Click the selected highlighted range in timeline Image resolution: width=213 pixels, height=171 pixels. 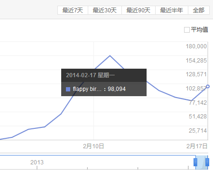pyautogui.click(x=201, y=162)
